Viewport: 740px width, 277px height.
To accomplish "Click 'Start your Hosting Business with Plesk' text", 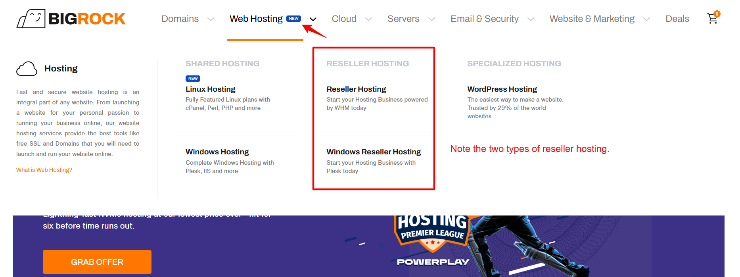I will [371, 167].
